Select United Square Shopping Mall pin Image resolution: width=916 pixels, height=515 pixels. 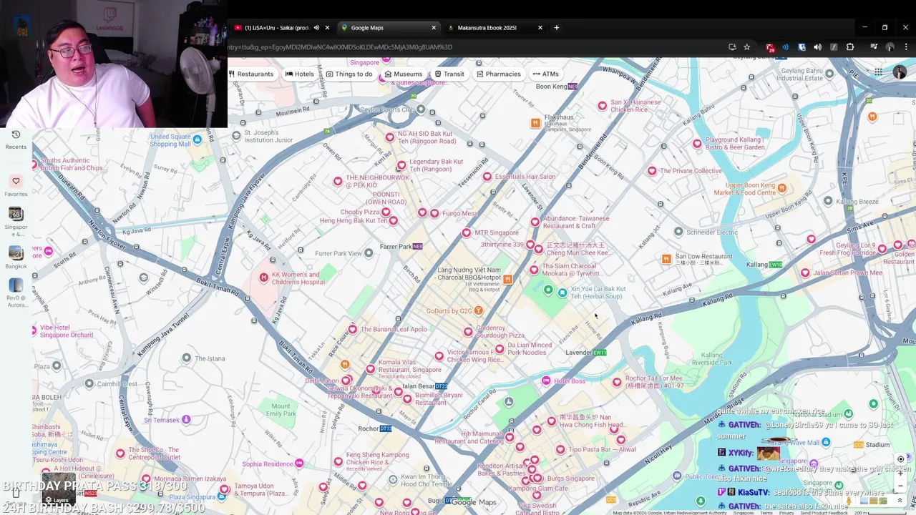pyautogui.click(x=198, y=139)
